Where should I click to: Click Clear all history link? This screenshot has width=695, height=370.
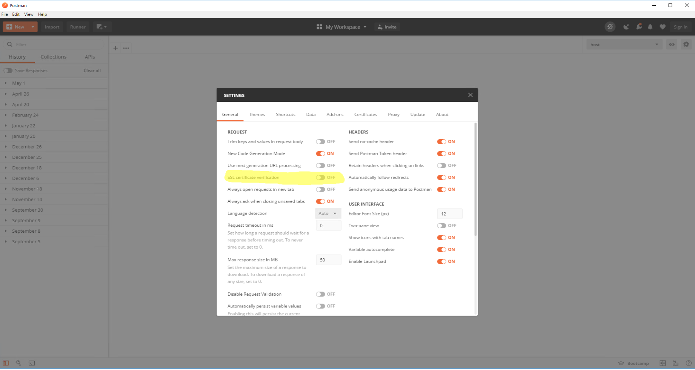[x=92, y=71]
